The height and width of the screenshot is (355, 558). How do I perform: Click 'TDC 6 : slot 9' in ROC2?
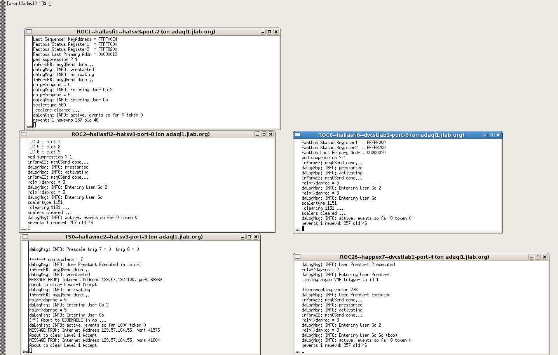pyautogui.click(x=44, y=152)
